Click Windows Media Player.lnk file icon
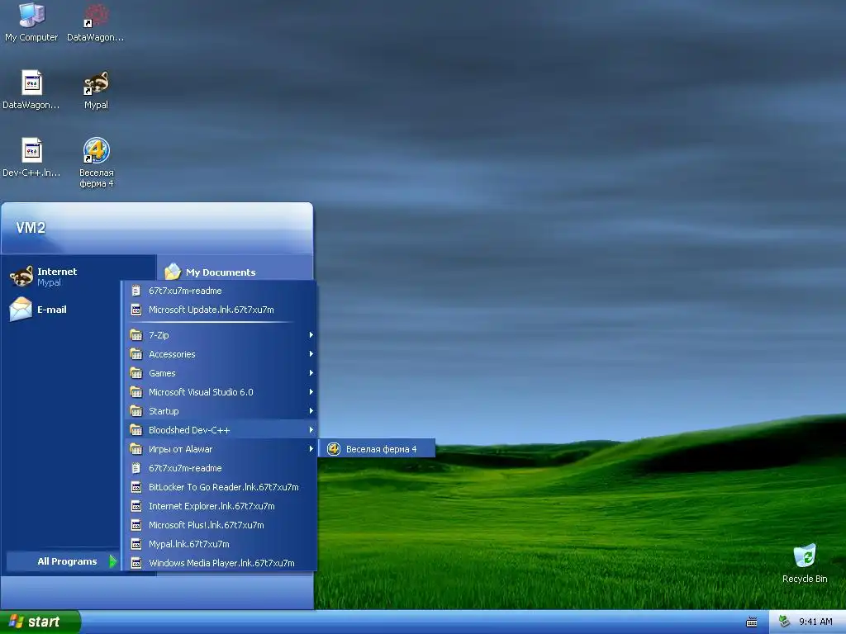Screen dimensions: 846x634 (136, 563)
